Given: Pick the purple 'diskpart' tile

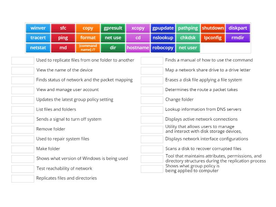Looking at the screenshot, I should (238, 28).
